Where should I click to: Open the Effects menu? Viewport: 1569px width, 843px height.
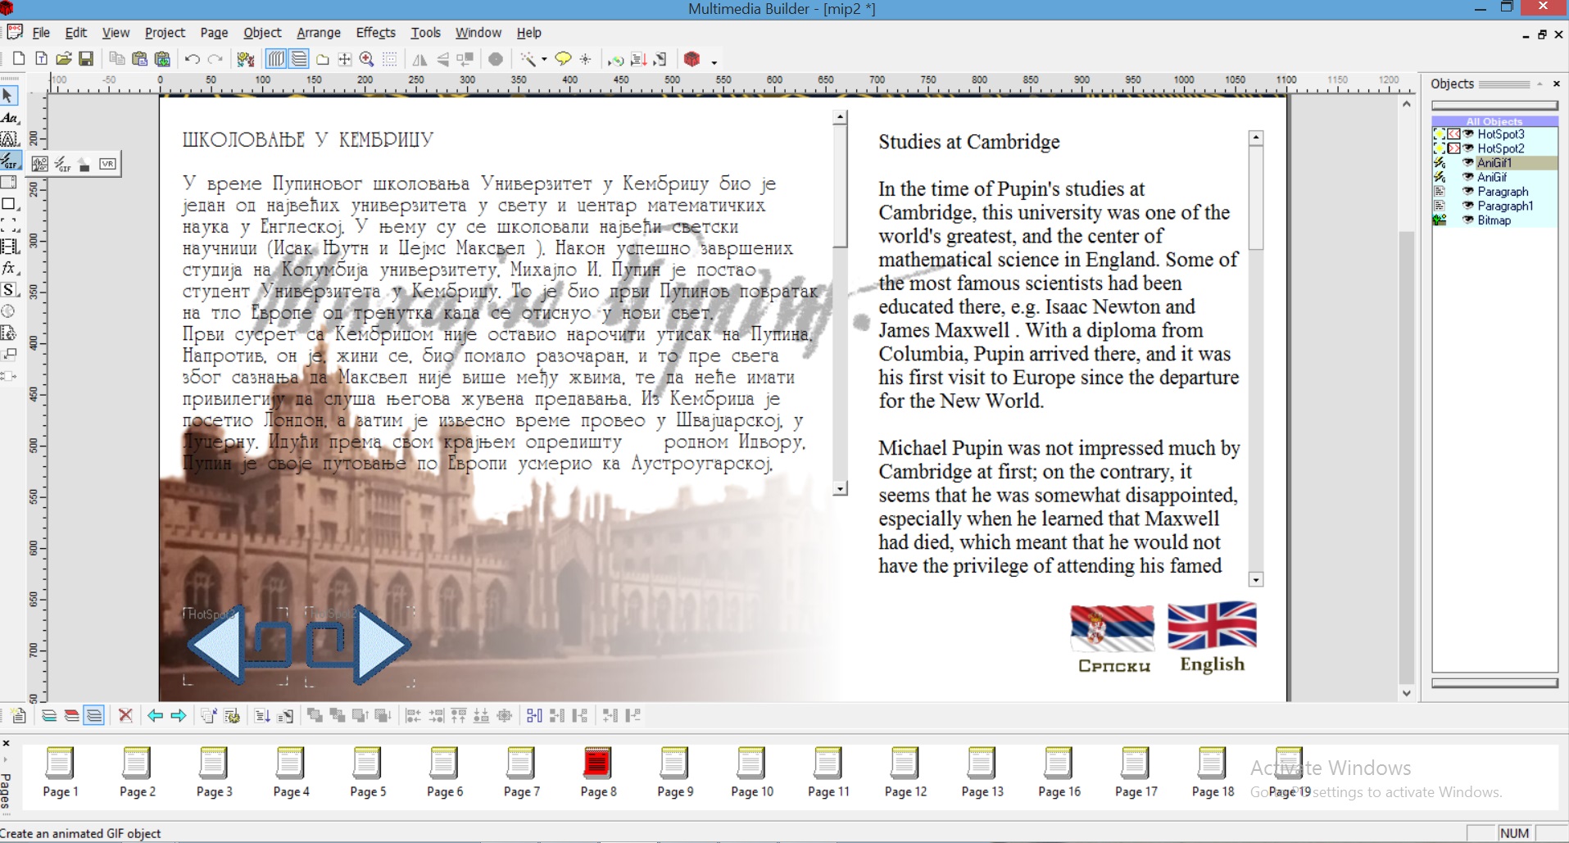375,33
